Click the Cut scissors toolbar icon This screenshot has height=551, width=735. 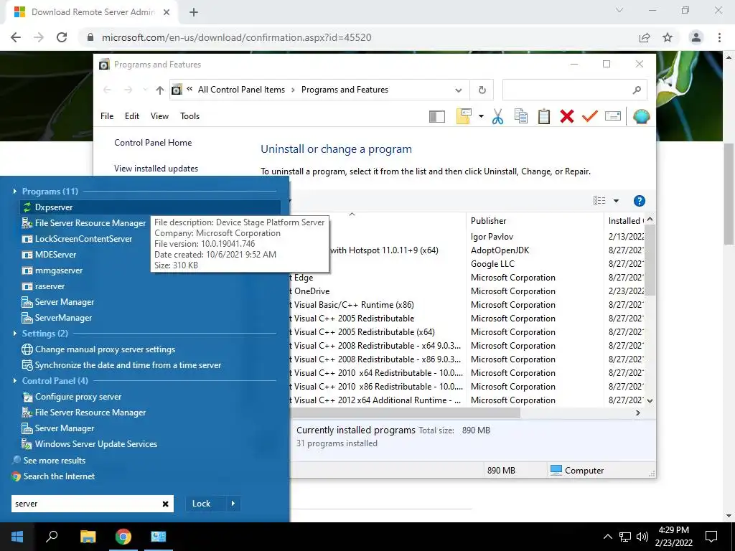pyautogui.click(x=498, y=116)
